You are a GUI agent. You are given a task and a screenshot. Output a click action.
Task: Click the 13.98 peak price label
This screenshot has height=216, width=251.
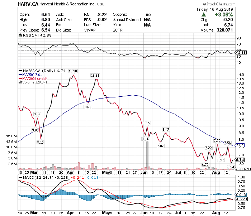coord(73,71)
